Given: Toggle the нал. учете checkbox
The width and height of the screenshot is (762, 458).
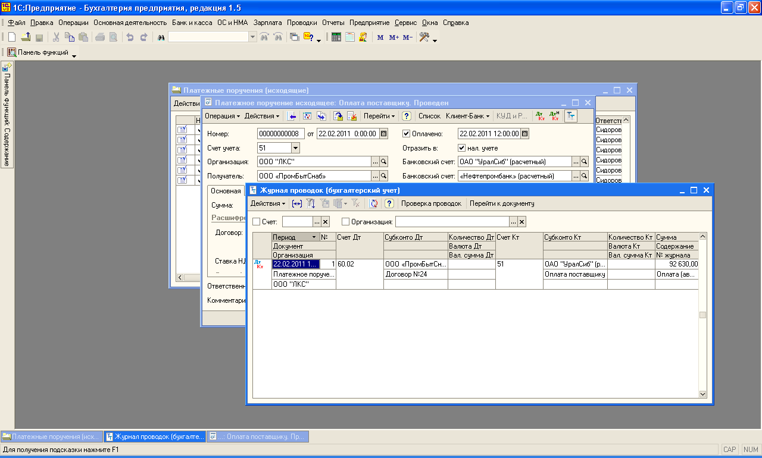Looking at the screenshot, I should [461, 148].
